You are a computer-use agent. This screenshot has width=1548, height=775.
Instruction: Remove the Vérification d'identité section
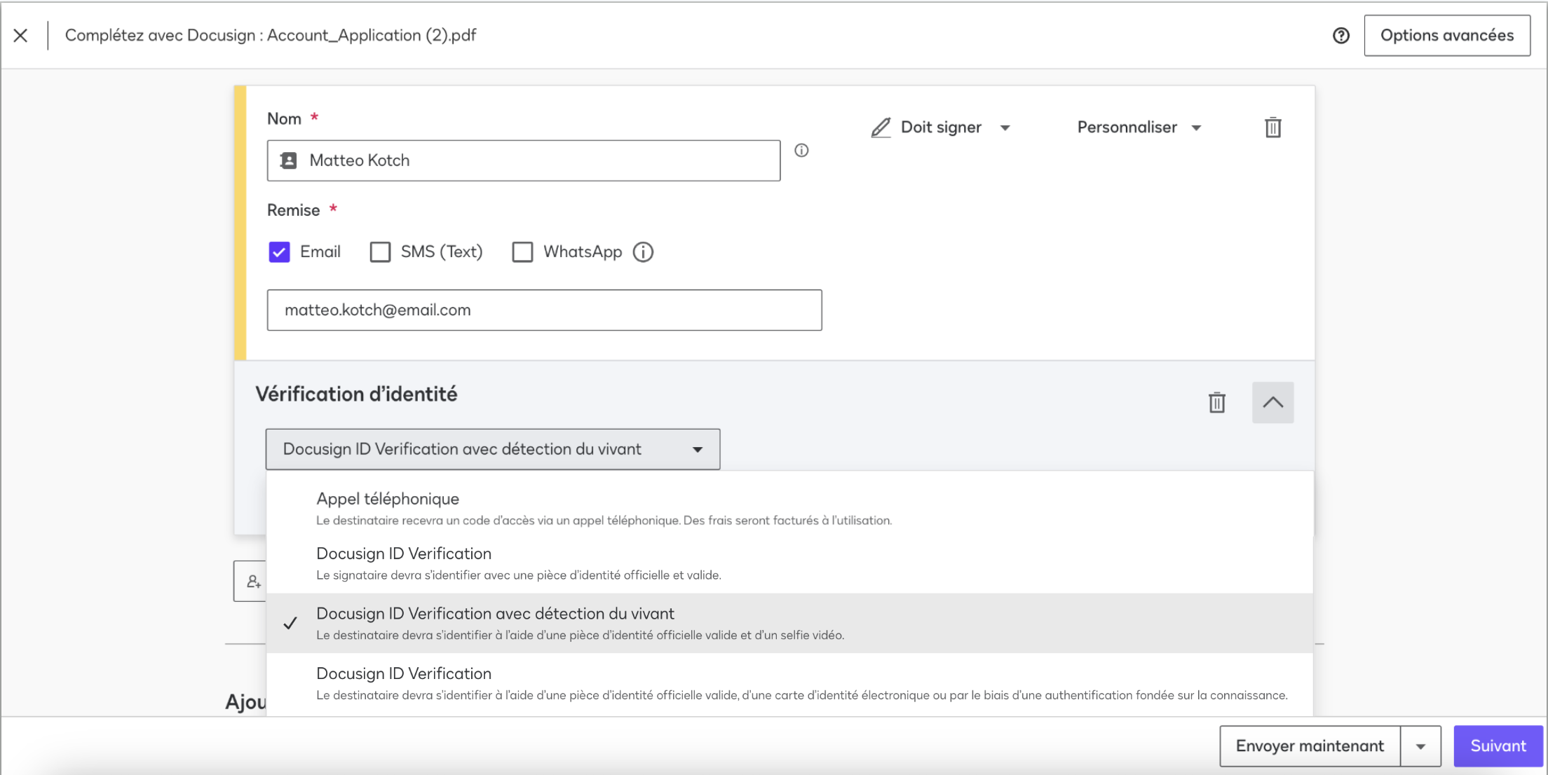(x=1216, y=403)
